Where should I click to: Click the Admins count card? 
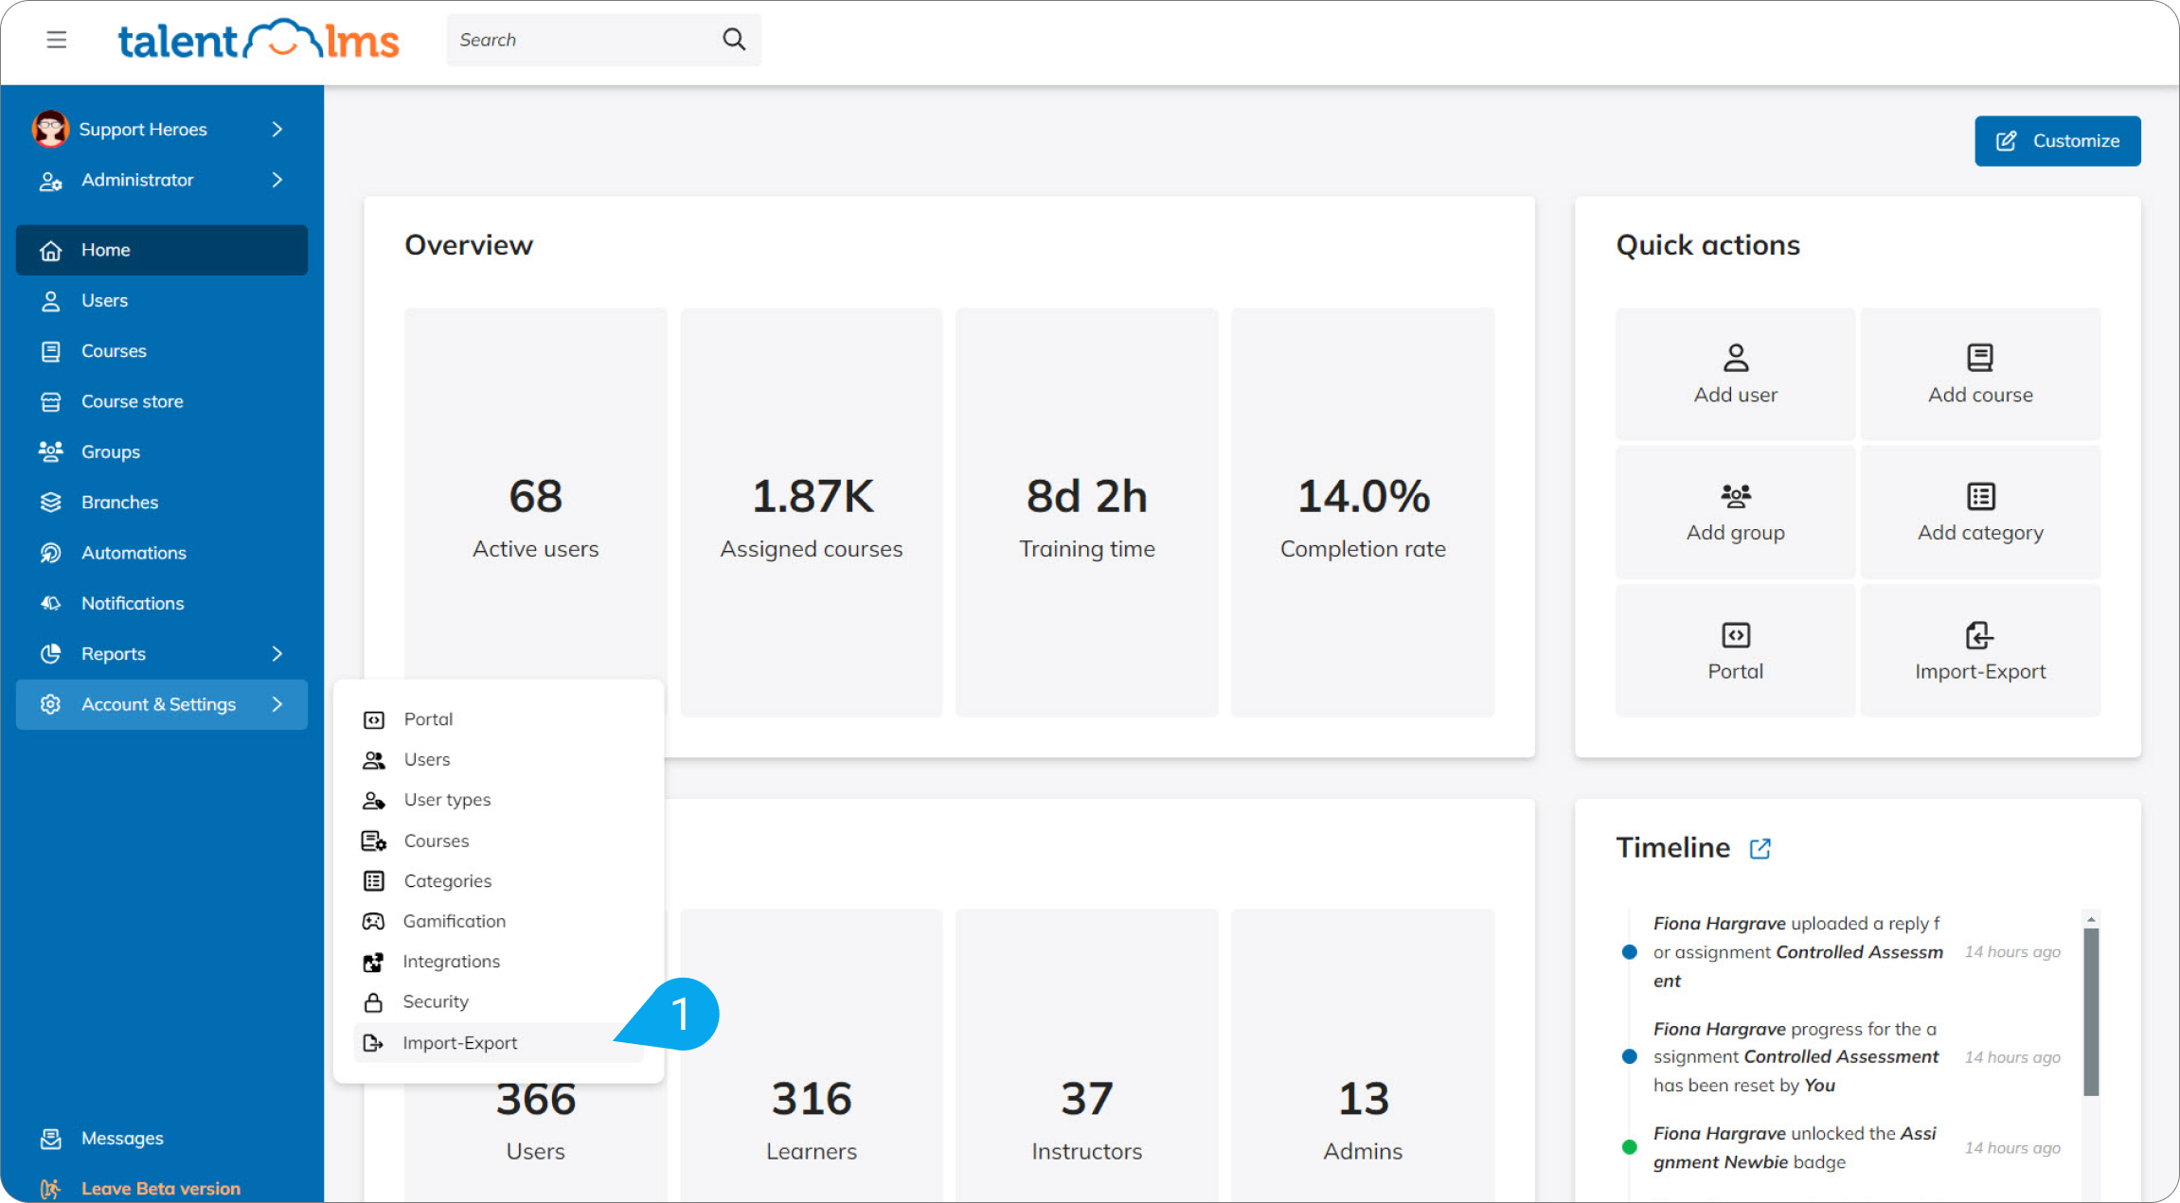pos(1363,1055)
